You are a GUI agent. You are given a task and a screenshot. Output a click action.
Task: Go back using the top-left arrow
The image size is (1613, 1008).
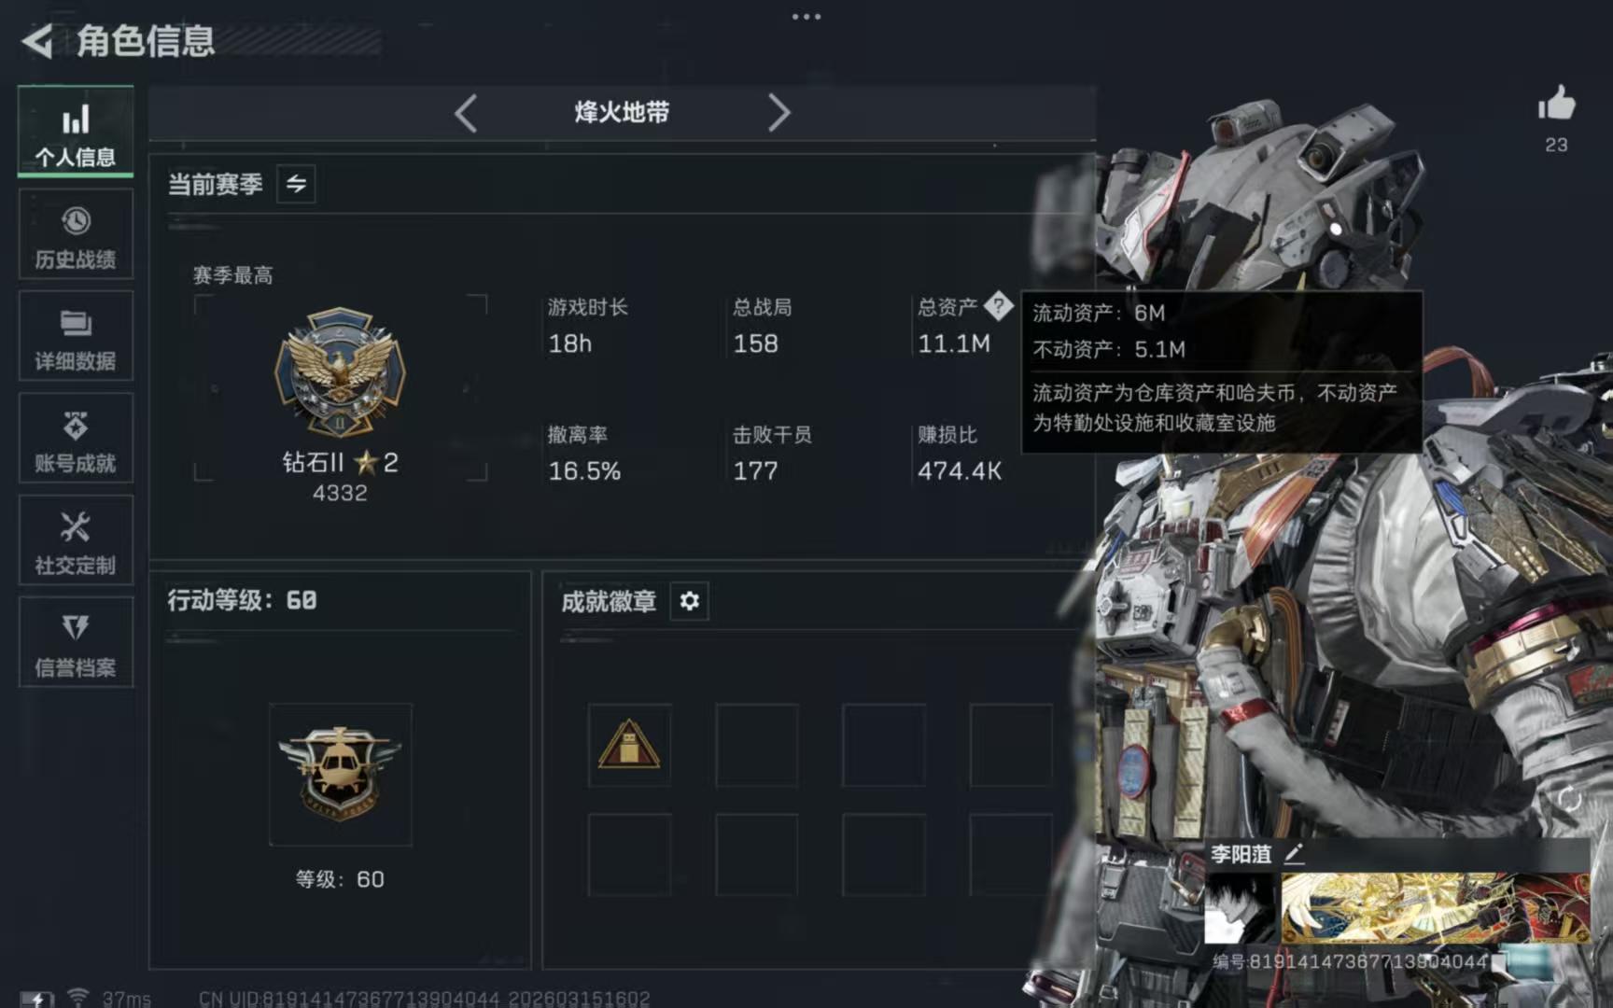click(37, 41)
